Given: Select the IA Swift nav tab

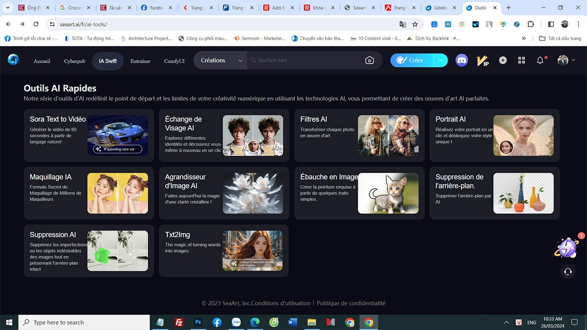Looking at the screenshot, I should pyautogui.click(x=108, y=61).
